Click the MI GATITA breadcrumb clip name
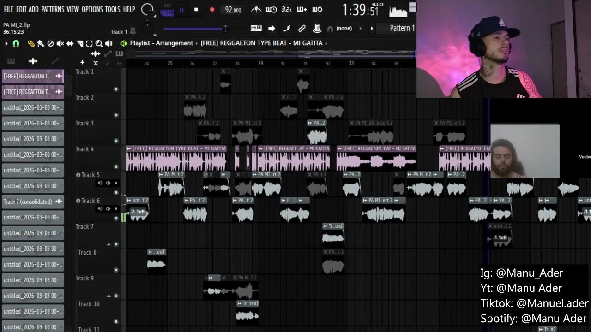Viewport: 591px width, 332px height. (261, 43)
